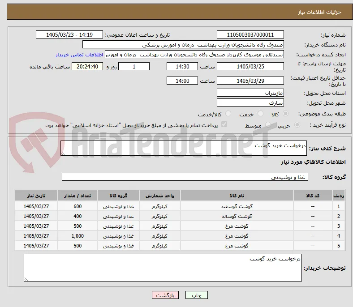Select the جزیی purchase type radio
The height and width of the screenshot is (307, 353).
(x=297, y=124)
